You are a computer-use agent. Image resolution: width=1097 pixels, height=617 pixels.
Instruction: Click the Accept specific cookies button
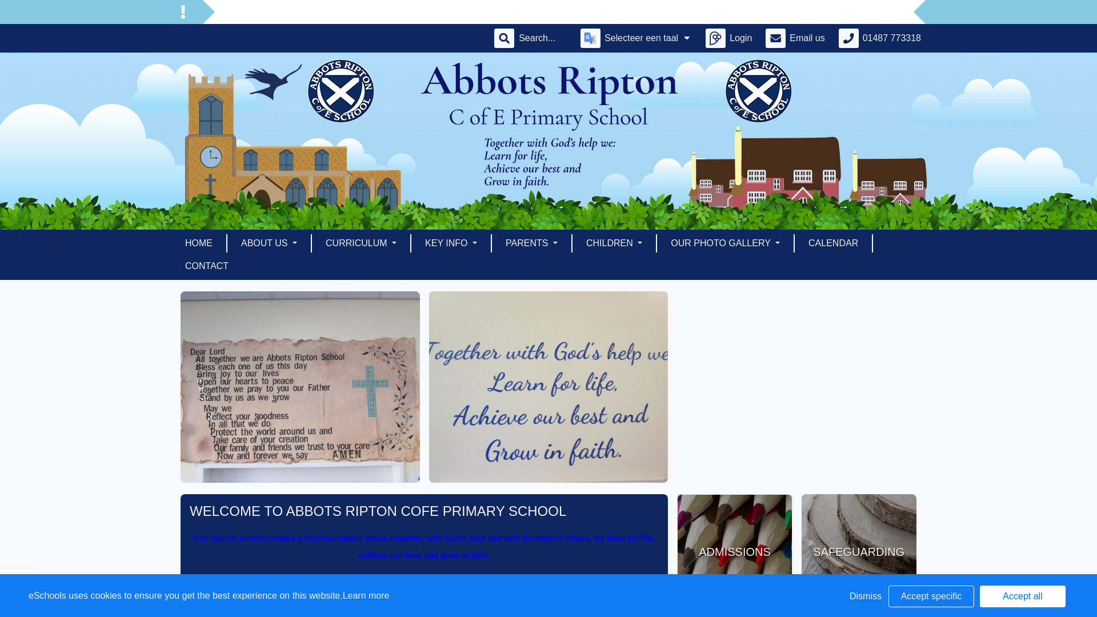coord(931,596)
